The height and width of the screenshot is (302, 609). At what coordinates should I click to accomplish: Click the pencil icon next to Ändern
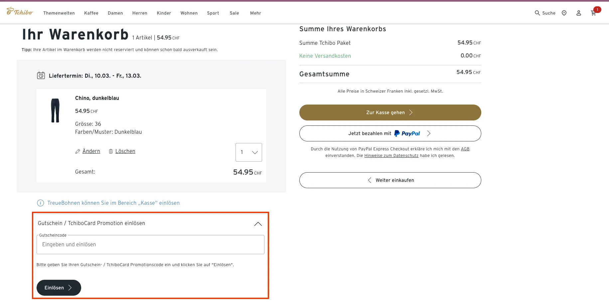tap(77, 151)
